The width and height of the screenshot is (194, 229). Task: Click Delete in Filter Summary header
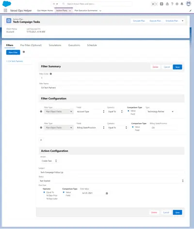(155, 67)
